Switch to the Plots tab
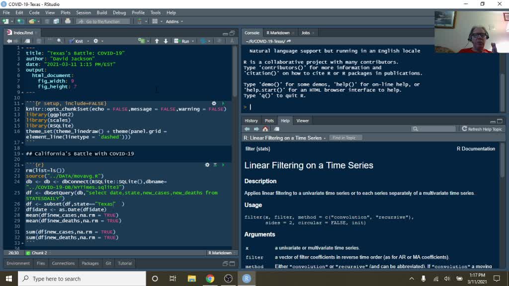 click(x=269, y=121)
